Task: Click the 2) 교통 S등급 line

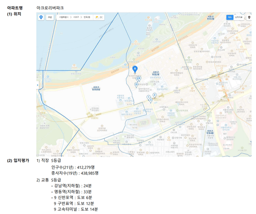Action: point(49,180)
